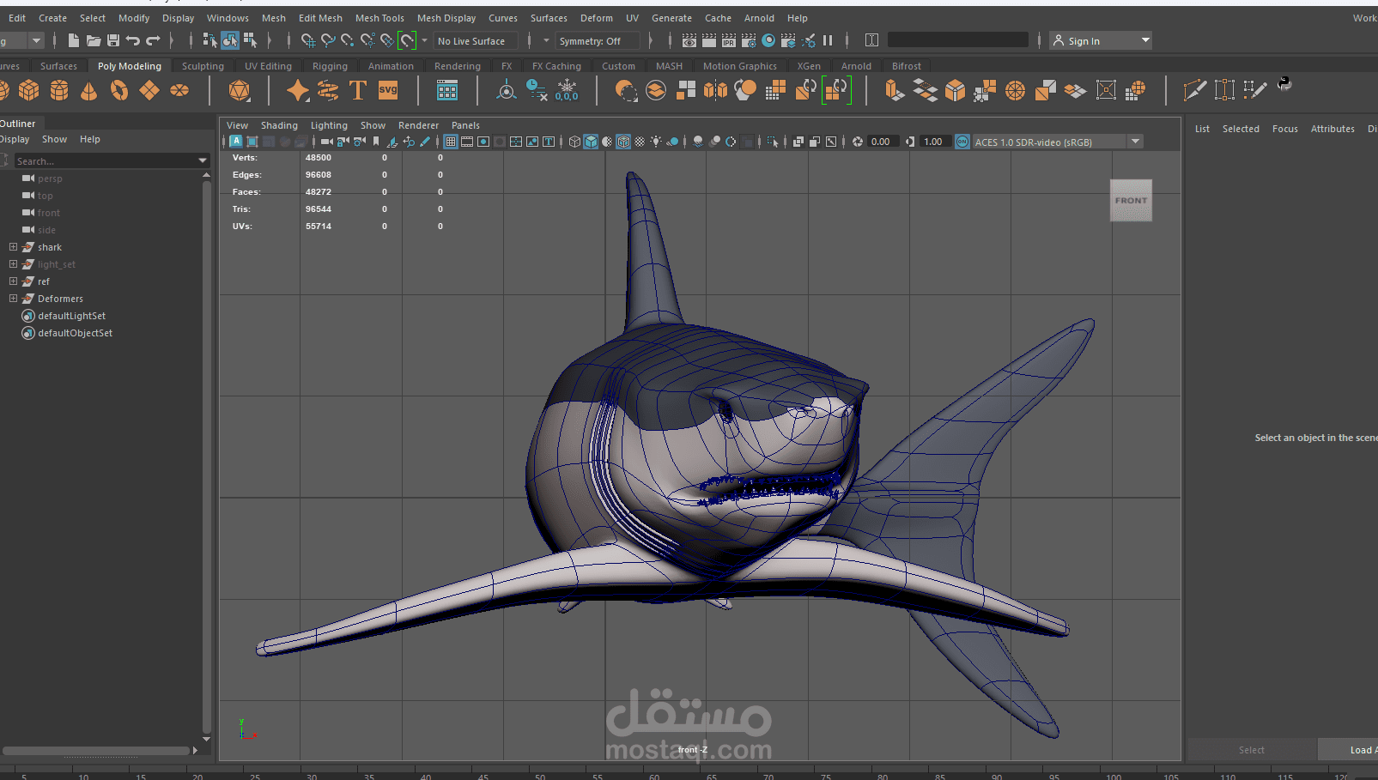
Task: Click the Redo arrow icon
Action: click(153, 40)
